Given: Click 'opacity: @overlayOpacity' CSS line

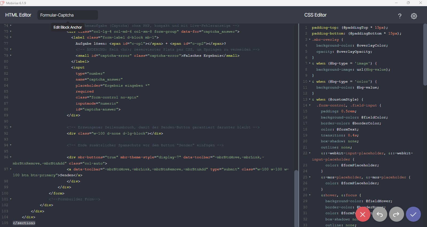Looking at the screenshot, I should point(344,52).
